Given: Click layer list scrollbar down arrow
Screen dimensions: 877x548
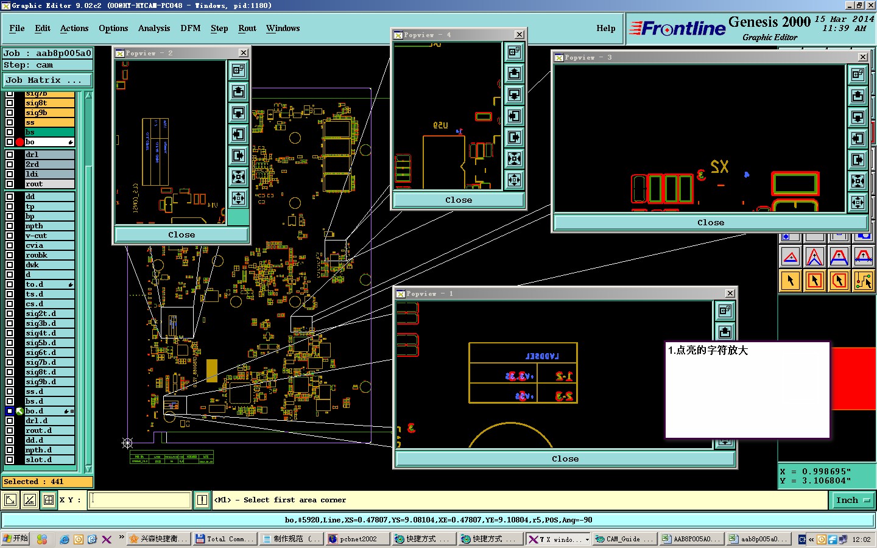Looking at the screenshot, I should (x=88, y=469).
